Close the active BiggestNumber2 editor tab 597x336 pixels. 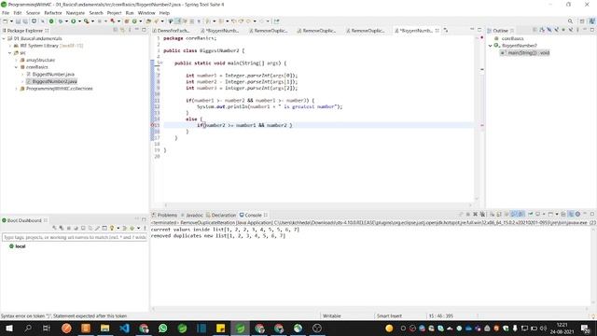(x=437, y=30)
